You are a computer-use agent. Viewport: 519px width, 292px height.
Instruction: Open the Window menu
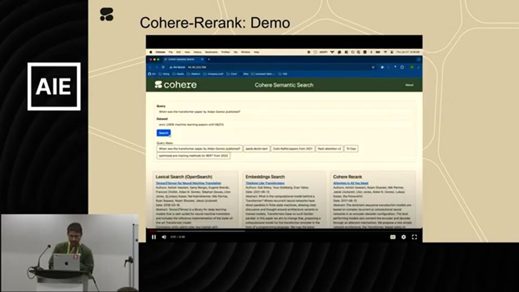(x=245, y=52)
